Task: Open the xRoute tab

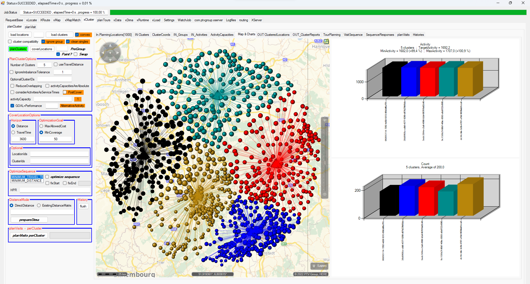Action: [x=45, y=20]
